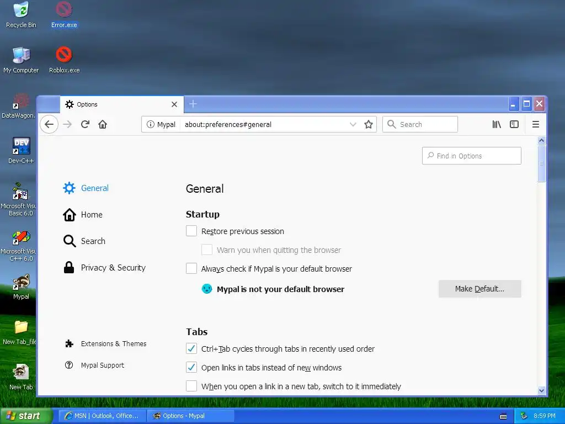565x424 pixels.
Task: Click Options - Mypal taskbar button
Action: [x=191, y=416]
